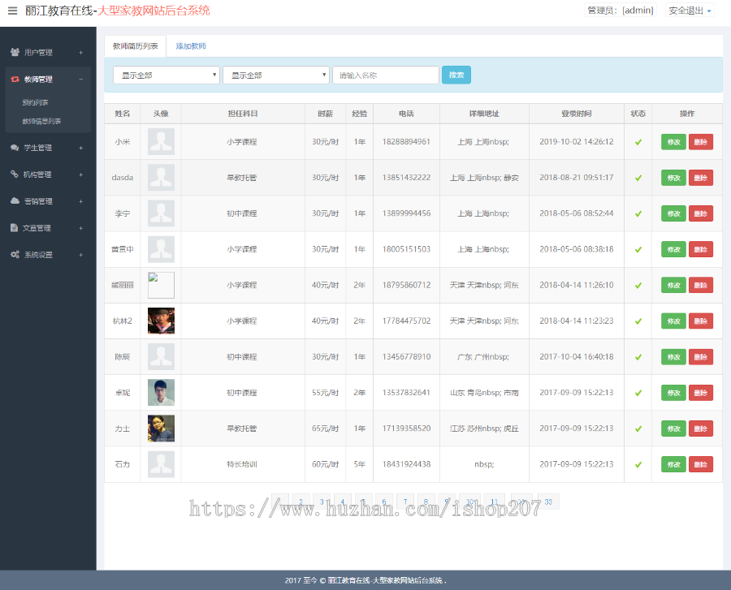Click the red 删除 button for 卓妮

[700, 393]
